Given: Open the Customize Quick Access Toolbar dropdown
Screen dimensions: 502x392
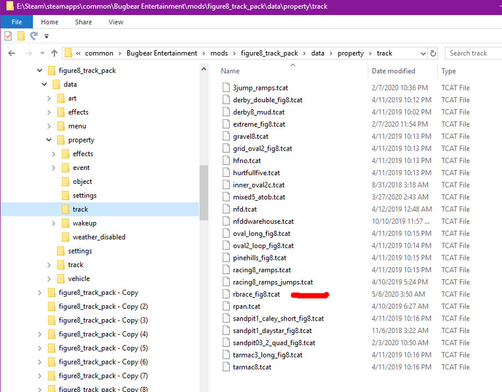Looking at the screenshot, I should point(46,36).
